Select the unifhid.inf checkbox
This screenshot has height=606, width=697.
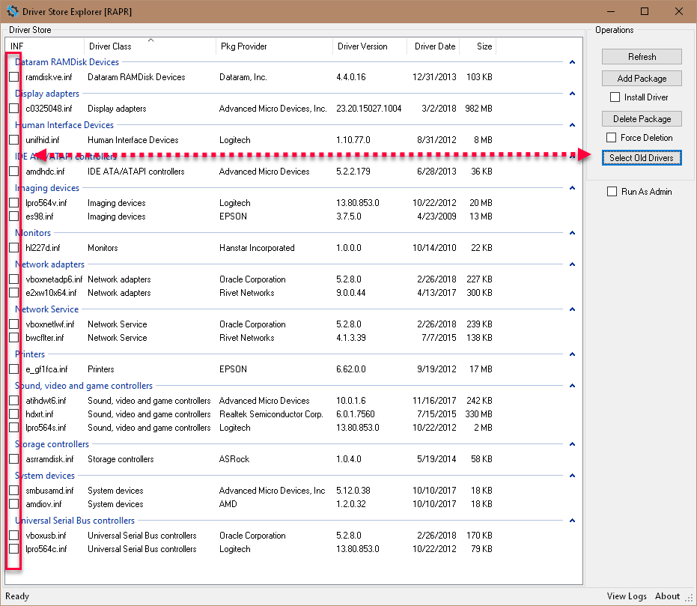(13, 139)
